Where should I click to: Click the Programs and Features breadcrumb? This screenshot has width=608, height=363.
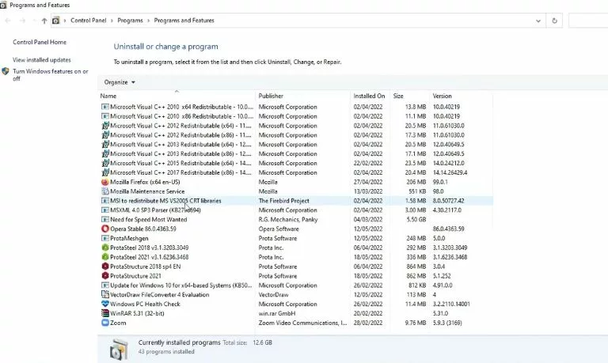click(184, 21)
